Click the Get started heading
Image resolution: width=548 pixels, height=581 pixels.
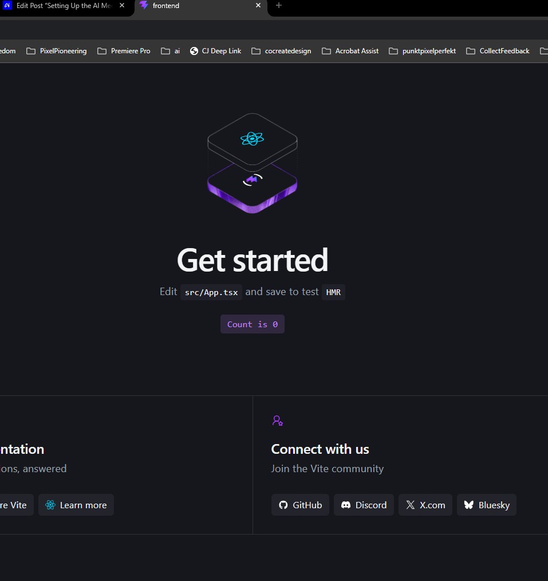click(x=253, y=260)
